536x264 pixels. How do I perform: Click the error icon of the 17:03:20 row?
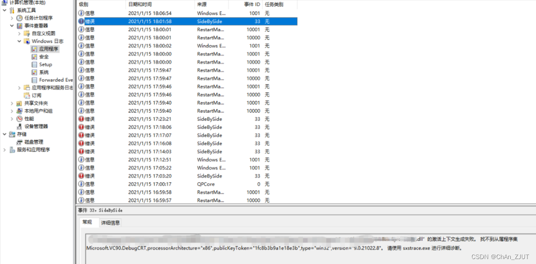[x=81, y=176]
